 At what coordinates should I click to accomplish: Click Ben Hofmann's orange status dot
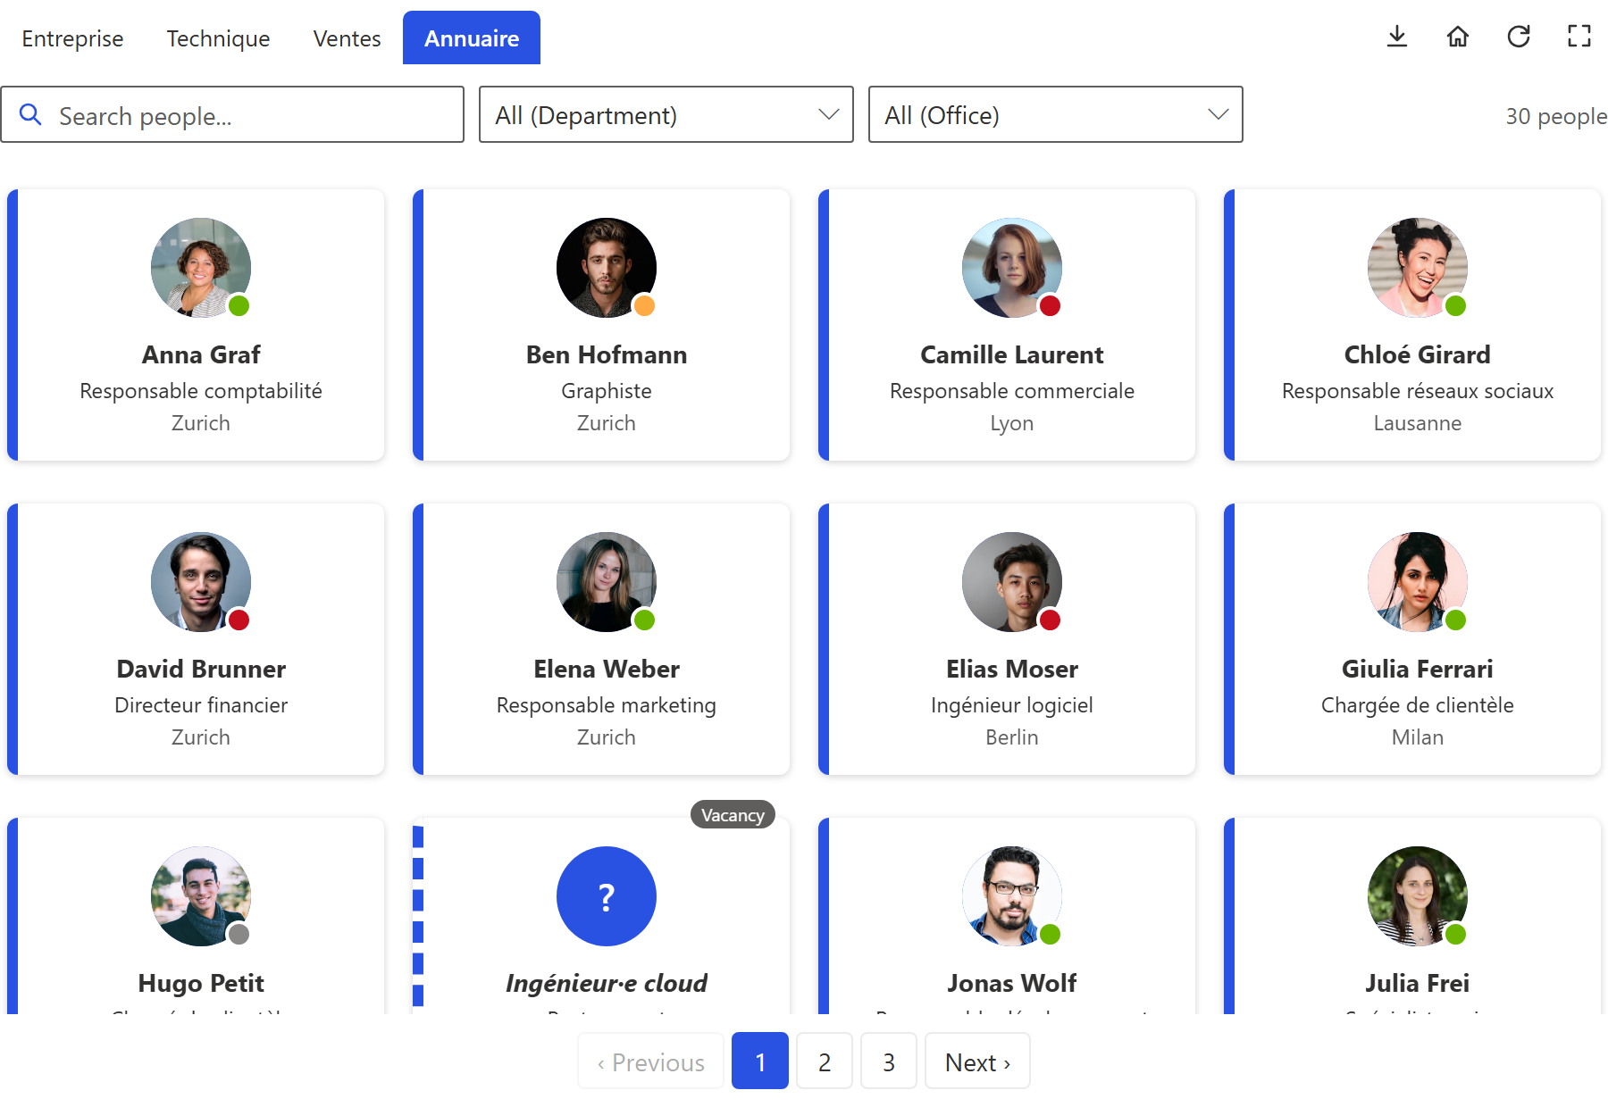[644, 306]
